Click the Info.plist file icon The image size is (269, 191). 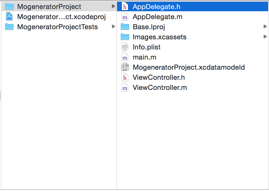(125, 47)
